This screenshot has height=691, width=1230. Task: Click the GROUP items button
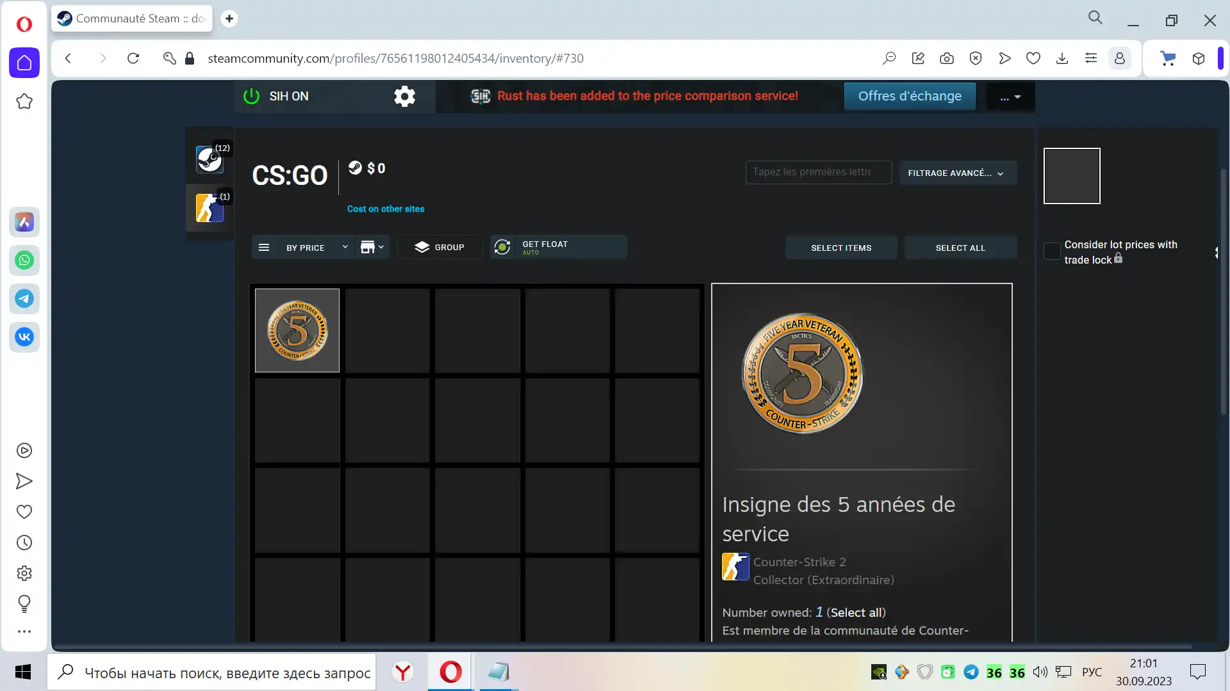coord(439,247)
